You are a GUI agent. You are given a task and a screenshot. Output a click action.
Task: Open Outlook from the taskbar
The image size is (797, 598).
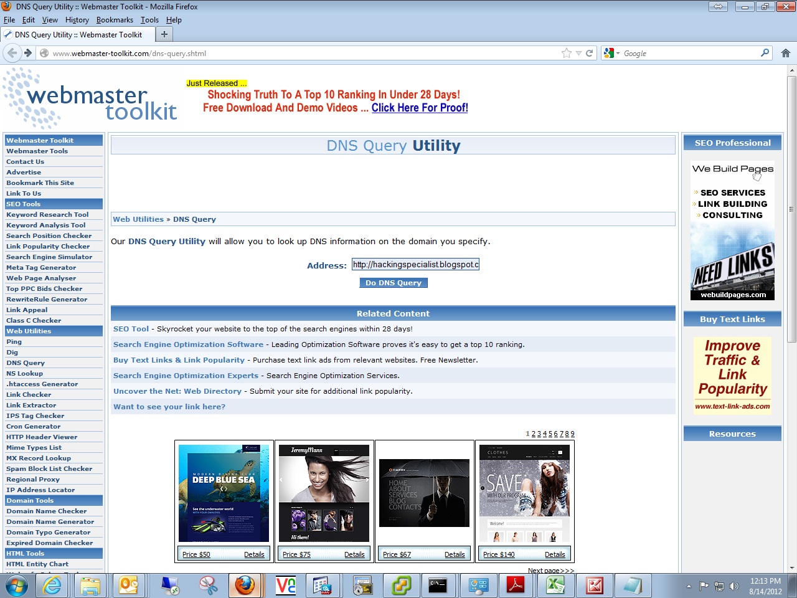point(129,586)
